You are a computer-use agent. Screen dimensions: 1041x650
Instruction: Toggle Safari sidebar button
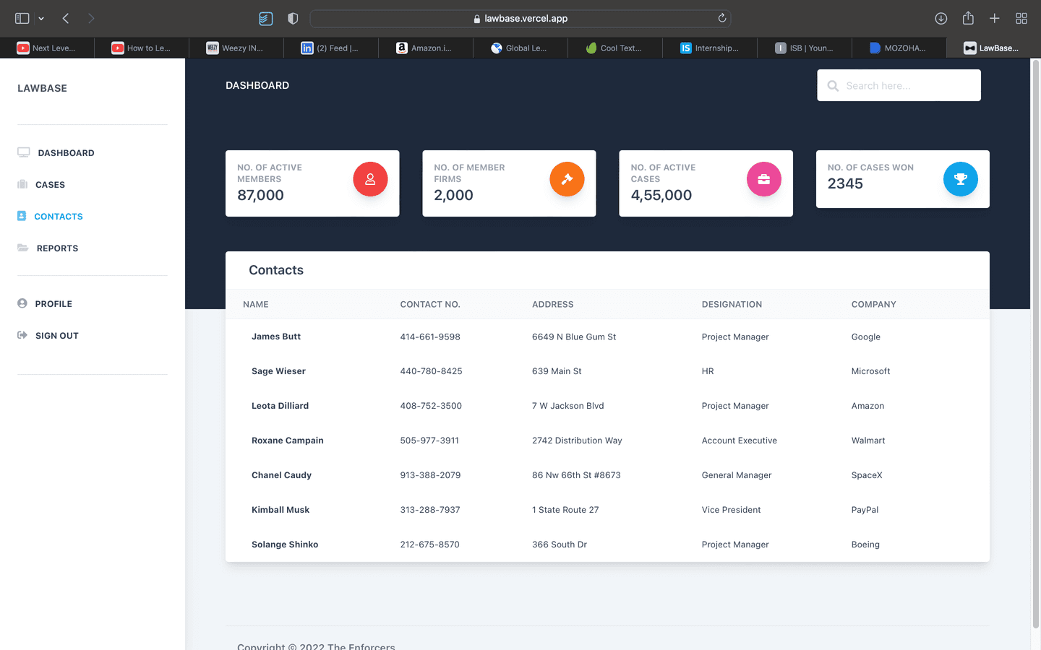(22, 18)
